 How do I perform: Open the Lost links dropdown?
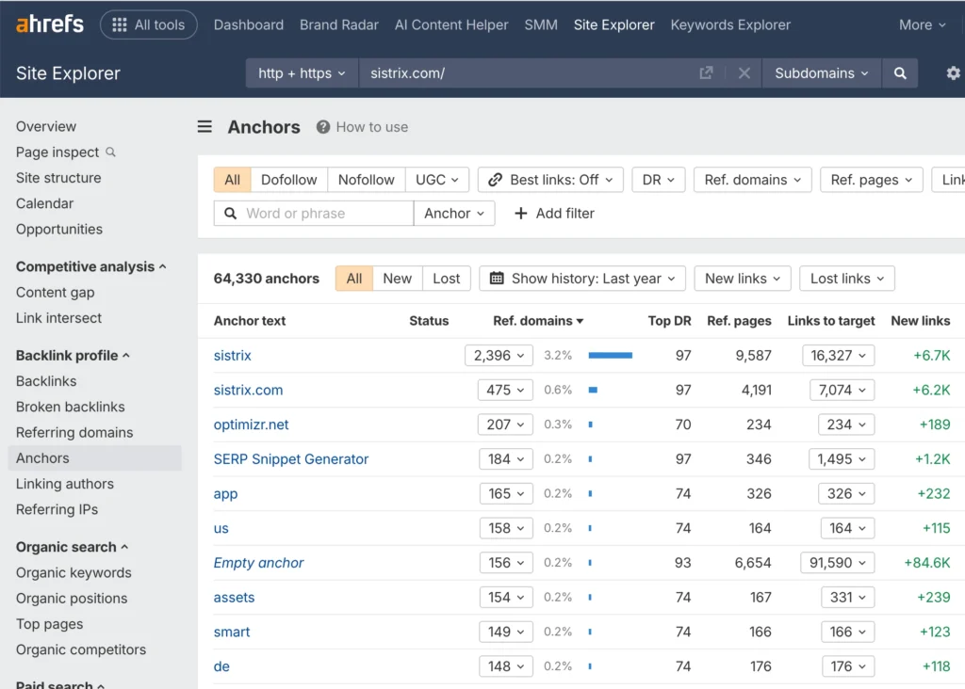click(x=847, y=279)
